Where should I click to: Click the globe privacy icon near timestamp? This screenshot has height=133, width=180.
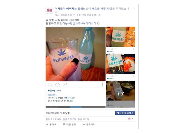[99, 15]
